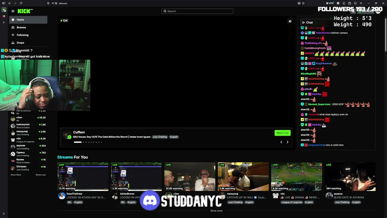
Task: Click the Just Chatting tag on Cuffem's stream
Action: [160, 137]
